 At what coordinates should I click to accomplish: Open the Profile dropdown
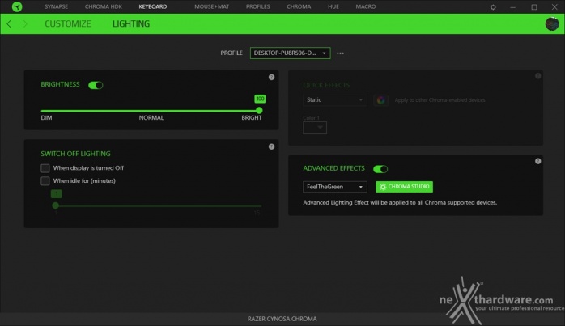(290, 53)
